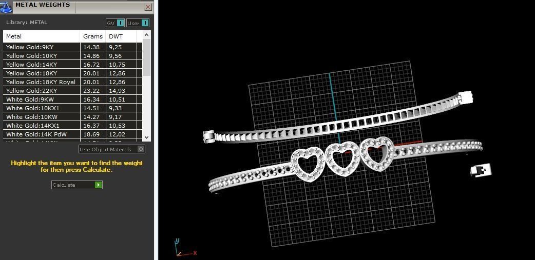Select the Yellow Gold:18KY Royal row
This screenshot has width=535, height=260.
[x=73, y=82]
